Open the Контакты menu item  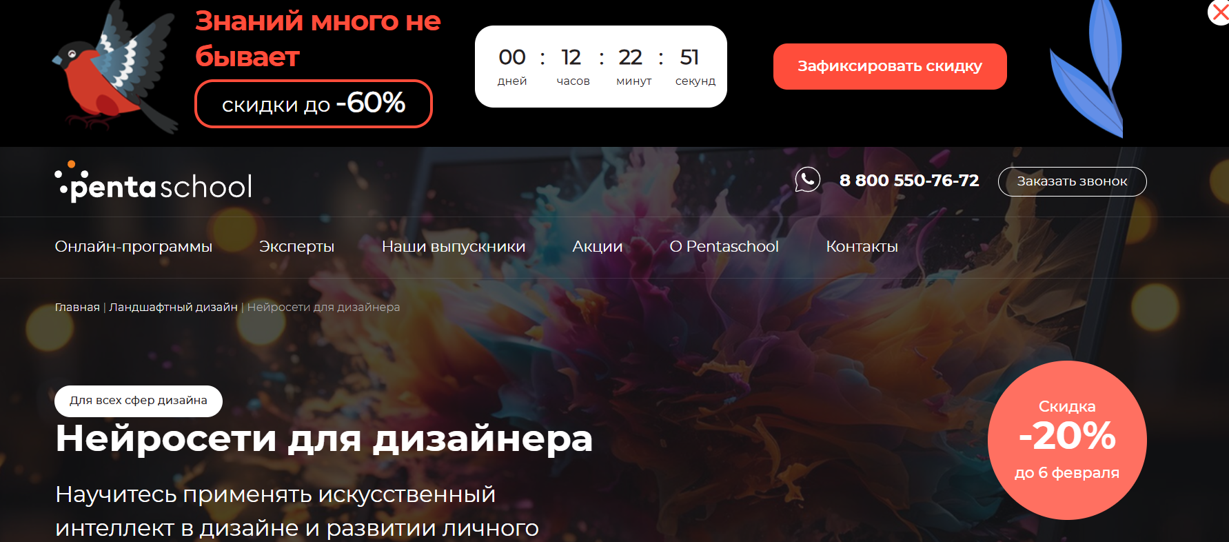click(862, 247)
